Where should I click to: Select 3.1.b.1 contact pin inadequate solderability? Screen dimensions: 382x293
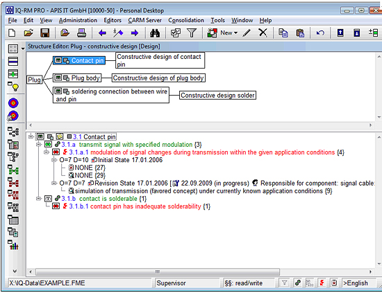pyautogui.click(x=131, y=206)
